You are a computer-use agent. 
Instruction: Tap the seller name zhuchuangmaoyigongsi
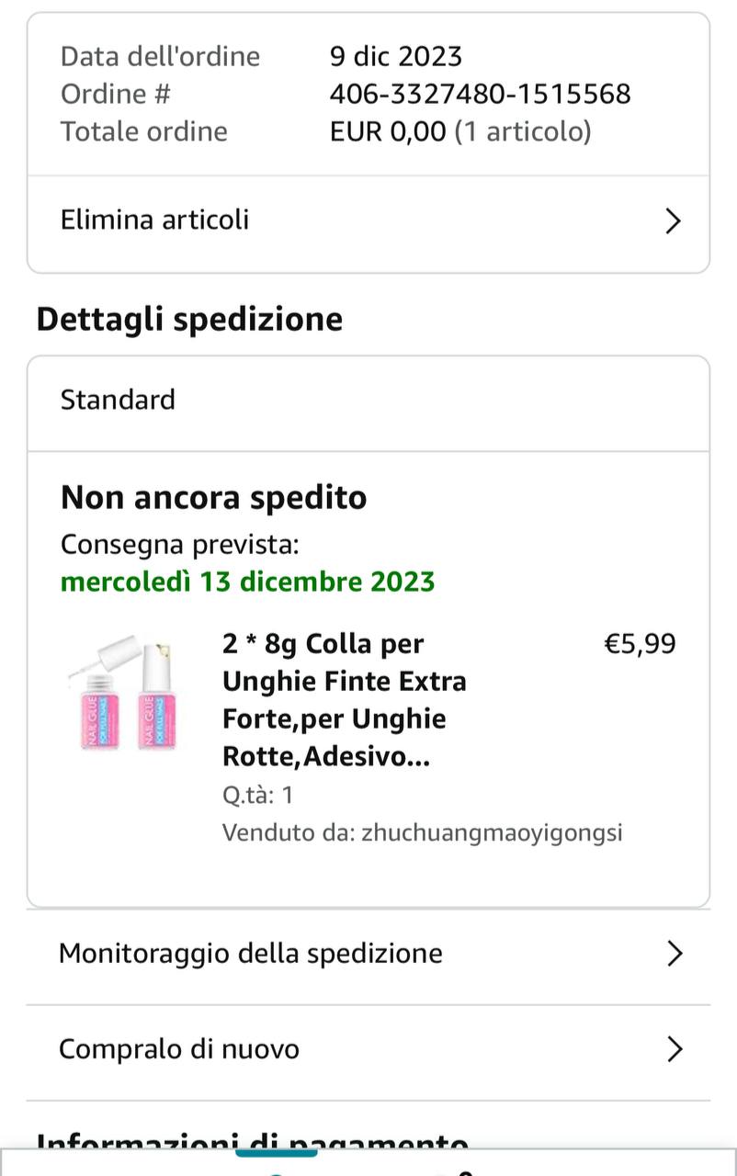click(x=492, y=832)
